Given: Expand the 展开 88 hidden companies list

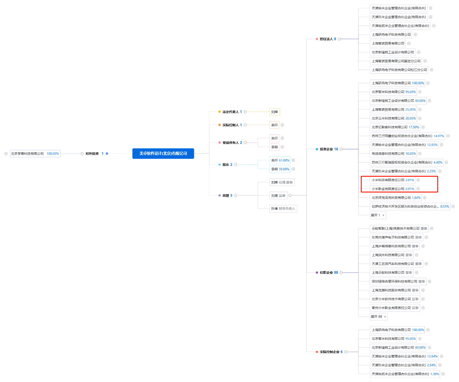Looking at the screenshot, I should 379,317.
